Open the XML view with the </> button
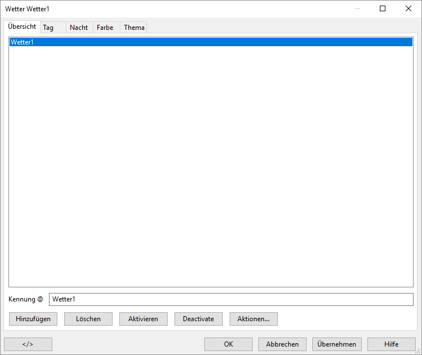The image size is (422, 355). point(28,344)
